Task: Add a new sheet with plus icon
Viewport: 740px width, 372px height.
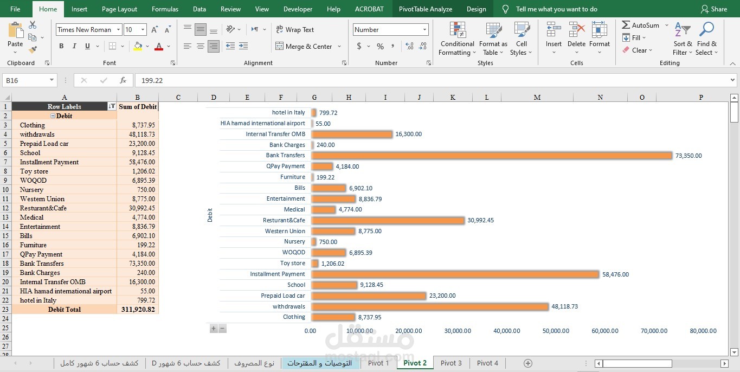Action: point(528,363)
